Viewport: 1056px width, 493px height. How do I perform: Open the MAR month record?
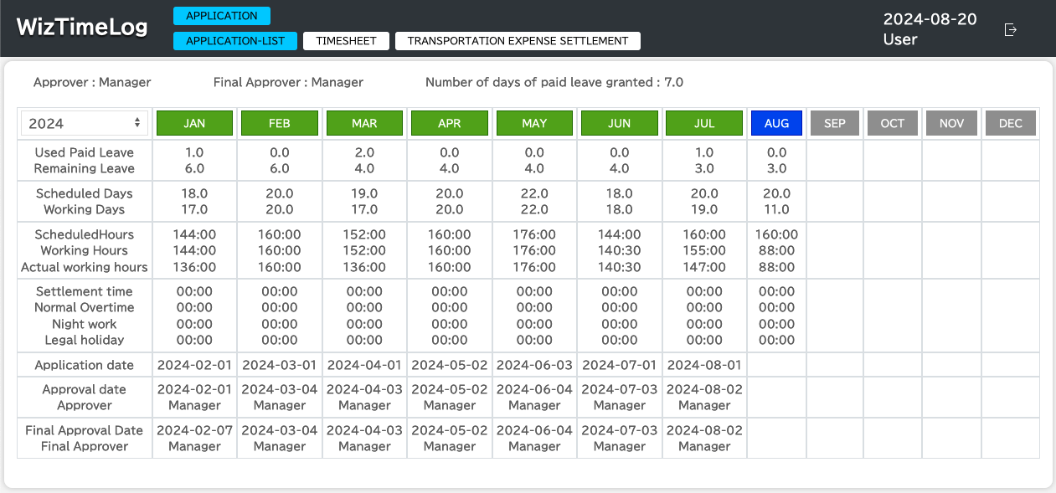pyautogui.click(x=364, y=123)
